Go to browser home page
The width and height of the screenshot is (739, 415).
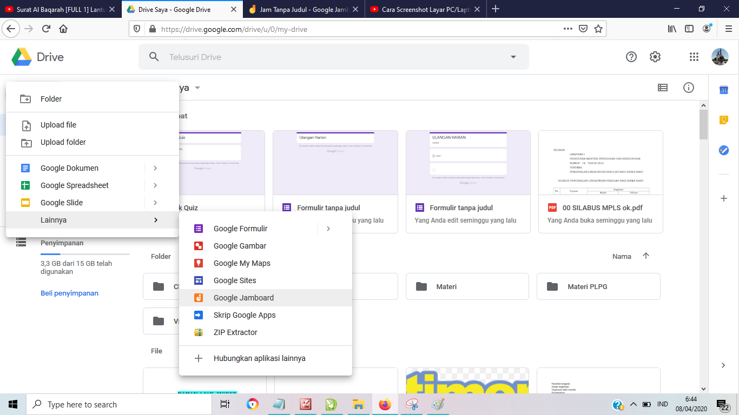tap(63, 29)
